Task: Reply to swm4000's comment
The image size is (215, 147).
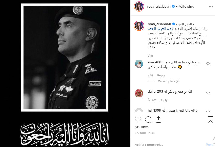Action: coord(161,75)
